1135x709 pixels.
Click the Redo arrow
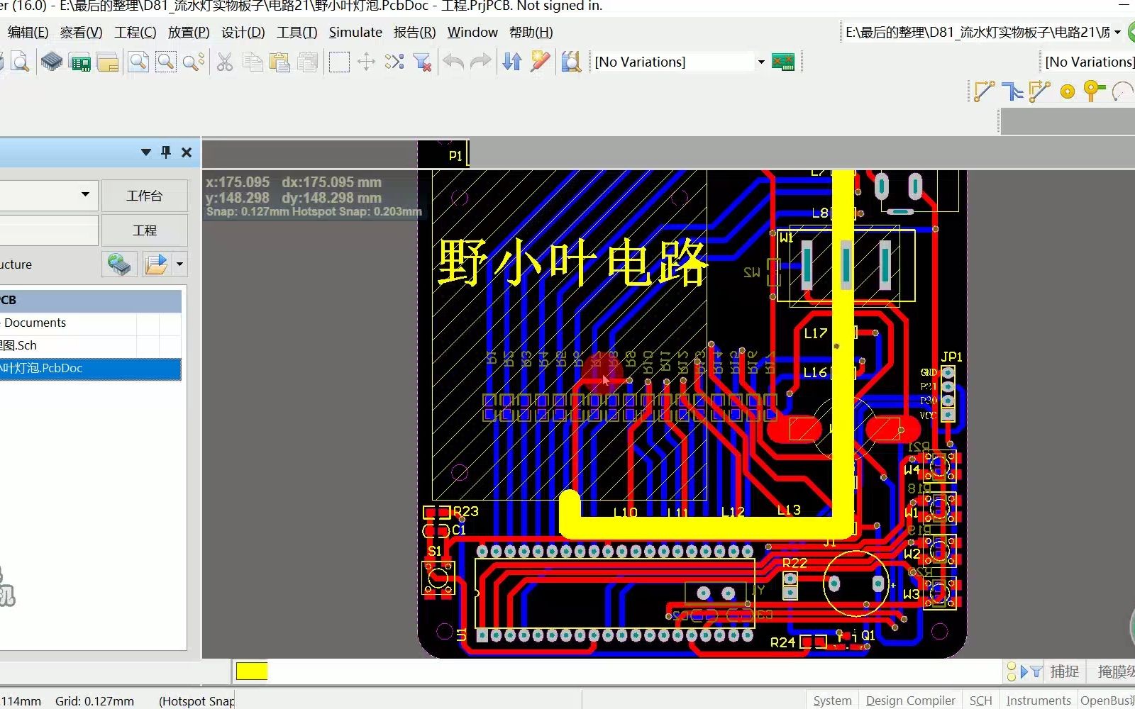pos(481,62)
